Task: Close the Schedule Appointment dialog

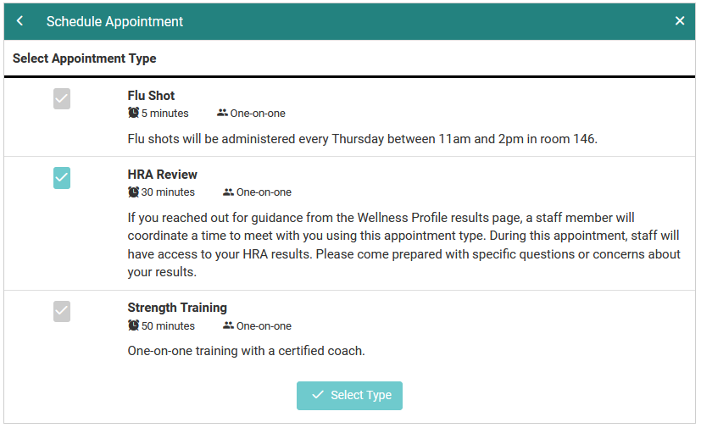Action: point(680,21)
